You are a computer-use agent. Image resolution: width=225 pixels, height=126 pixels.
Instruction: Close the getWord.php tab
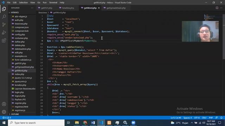coord(99,8)
